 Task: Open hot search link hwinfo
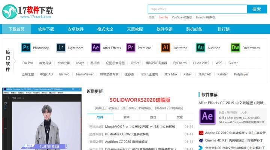click(163, 17)
